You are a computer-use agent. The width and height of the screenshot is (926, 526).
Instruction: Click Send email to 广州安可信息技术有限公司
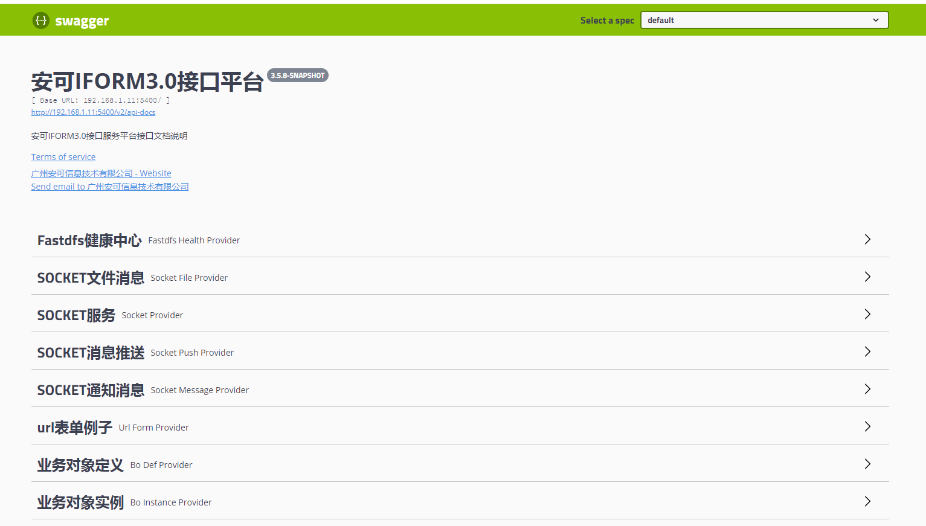(x=109, y=187)
